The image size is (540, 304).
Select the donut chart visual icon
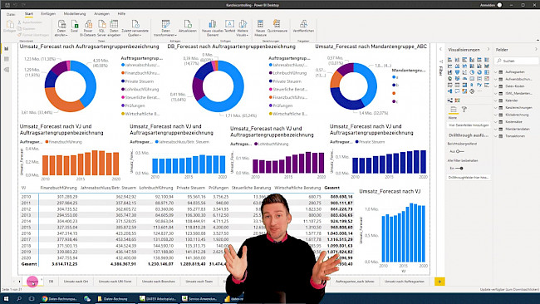(479, 72)
